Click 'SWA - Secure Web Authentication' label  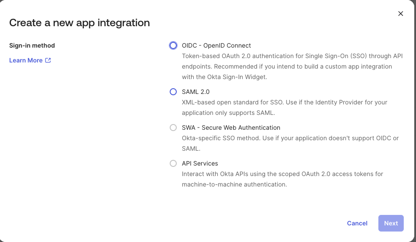click(231, 128)
